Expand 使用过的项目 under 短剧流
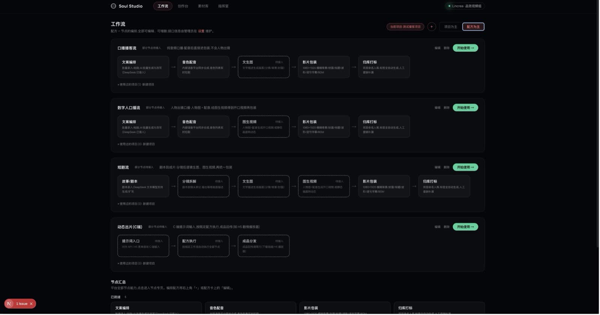Viewport: 600px width, 315px height. pyautogui.click(x=136, y=204)
